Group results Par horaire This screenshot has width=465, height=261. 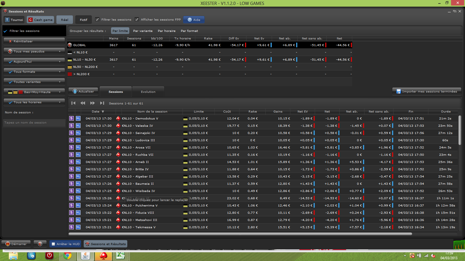167,31
